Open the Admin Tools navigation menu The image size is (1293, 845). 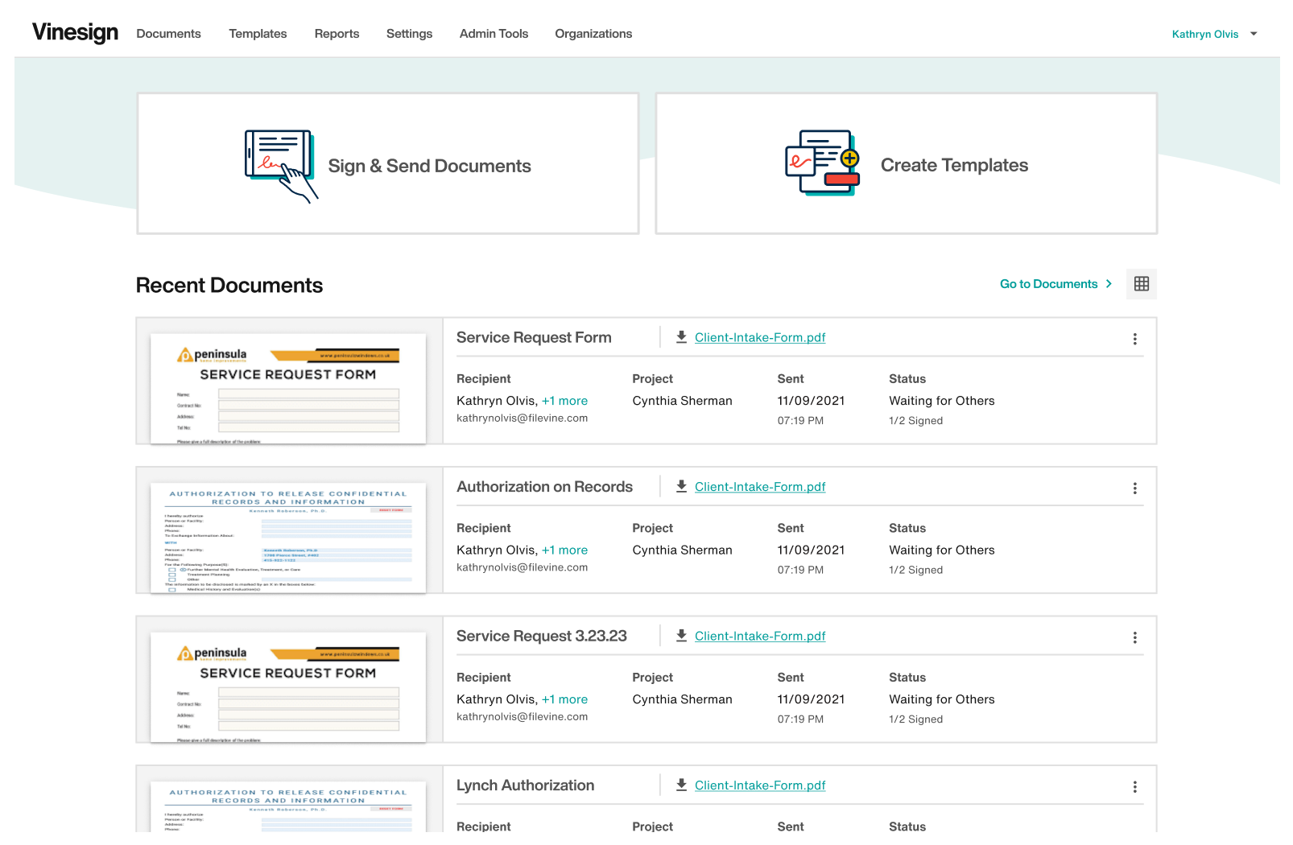pos(494,34)
